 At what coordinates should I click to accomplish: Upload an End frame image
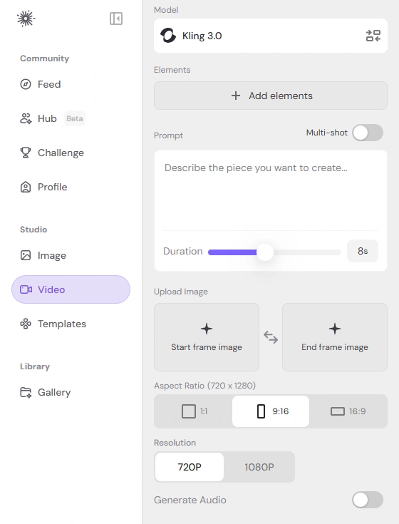335,337
